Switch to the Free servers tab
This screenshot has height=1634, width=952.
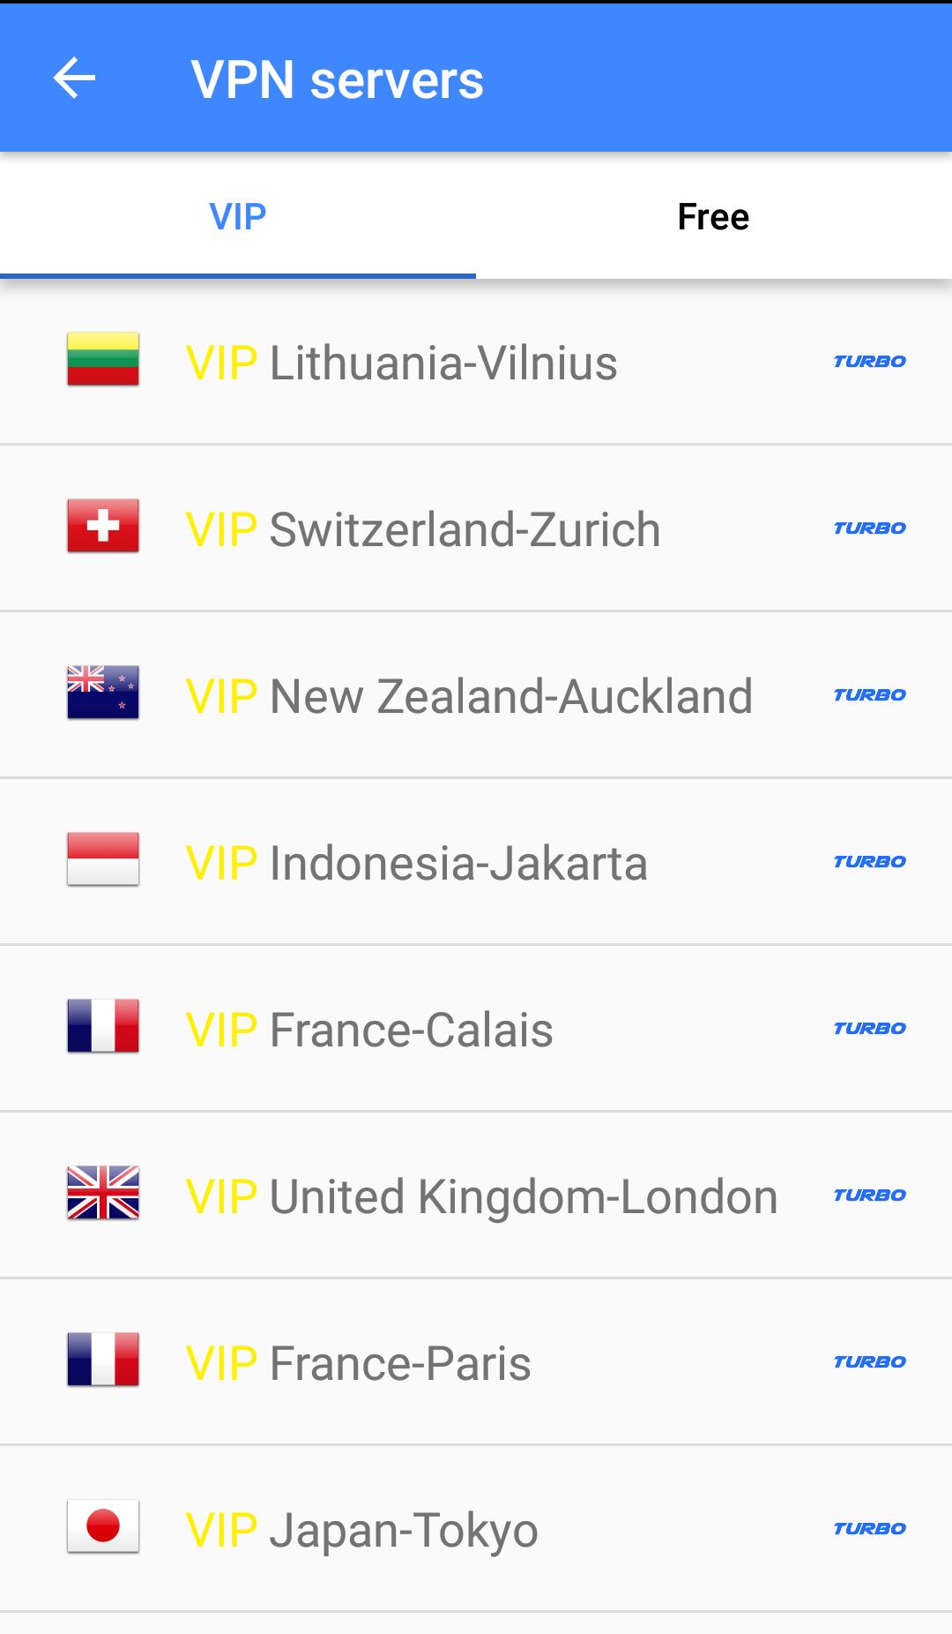pos(713,217)
